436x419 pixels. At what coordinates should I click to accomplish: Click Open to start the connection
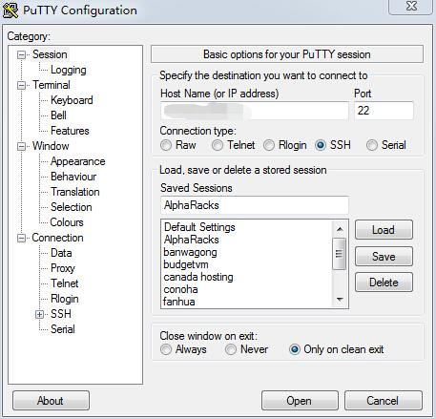click(x=300, y=401)
